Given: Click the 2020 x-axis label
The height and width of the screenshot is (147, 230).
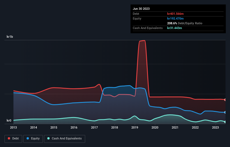Looking at the screenshot, I should coord(155,127).
